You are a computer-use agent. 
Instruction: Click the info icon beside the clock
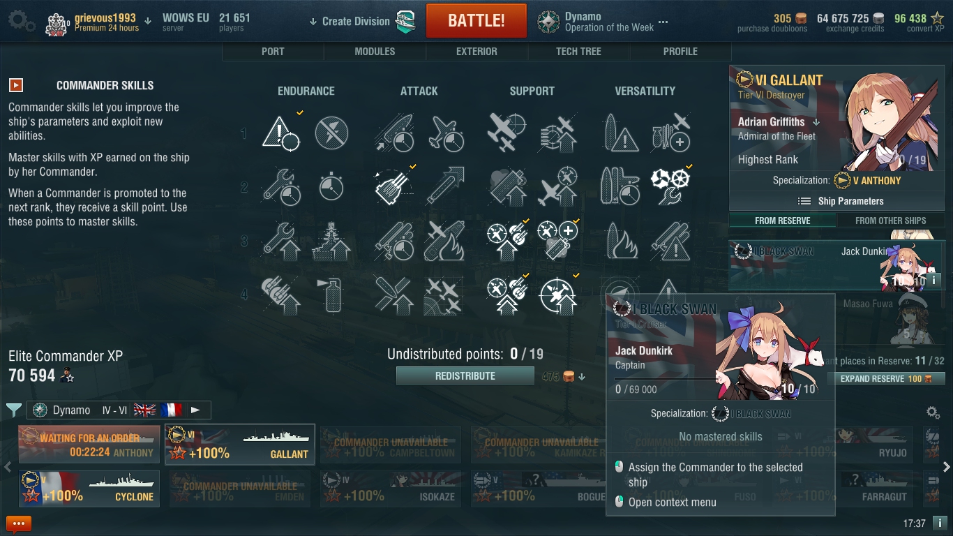point(940,523)
